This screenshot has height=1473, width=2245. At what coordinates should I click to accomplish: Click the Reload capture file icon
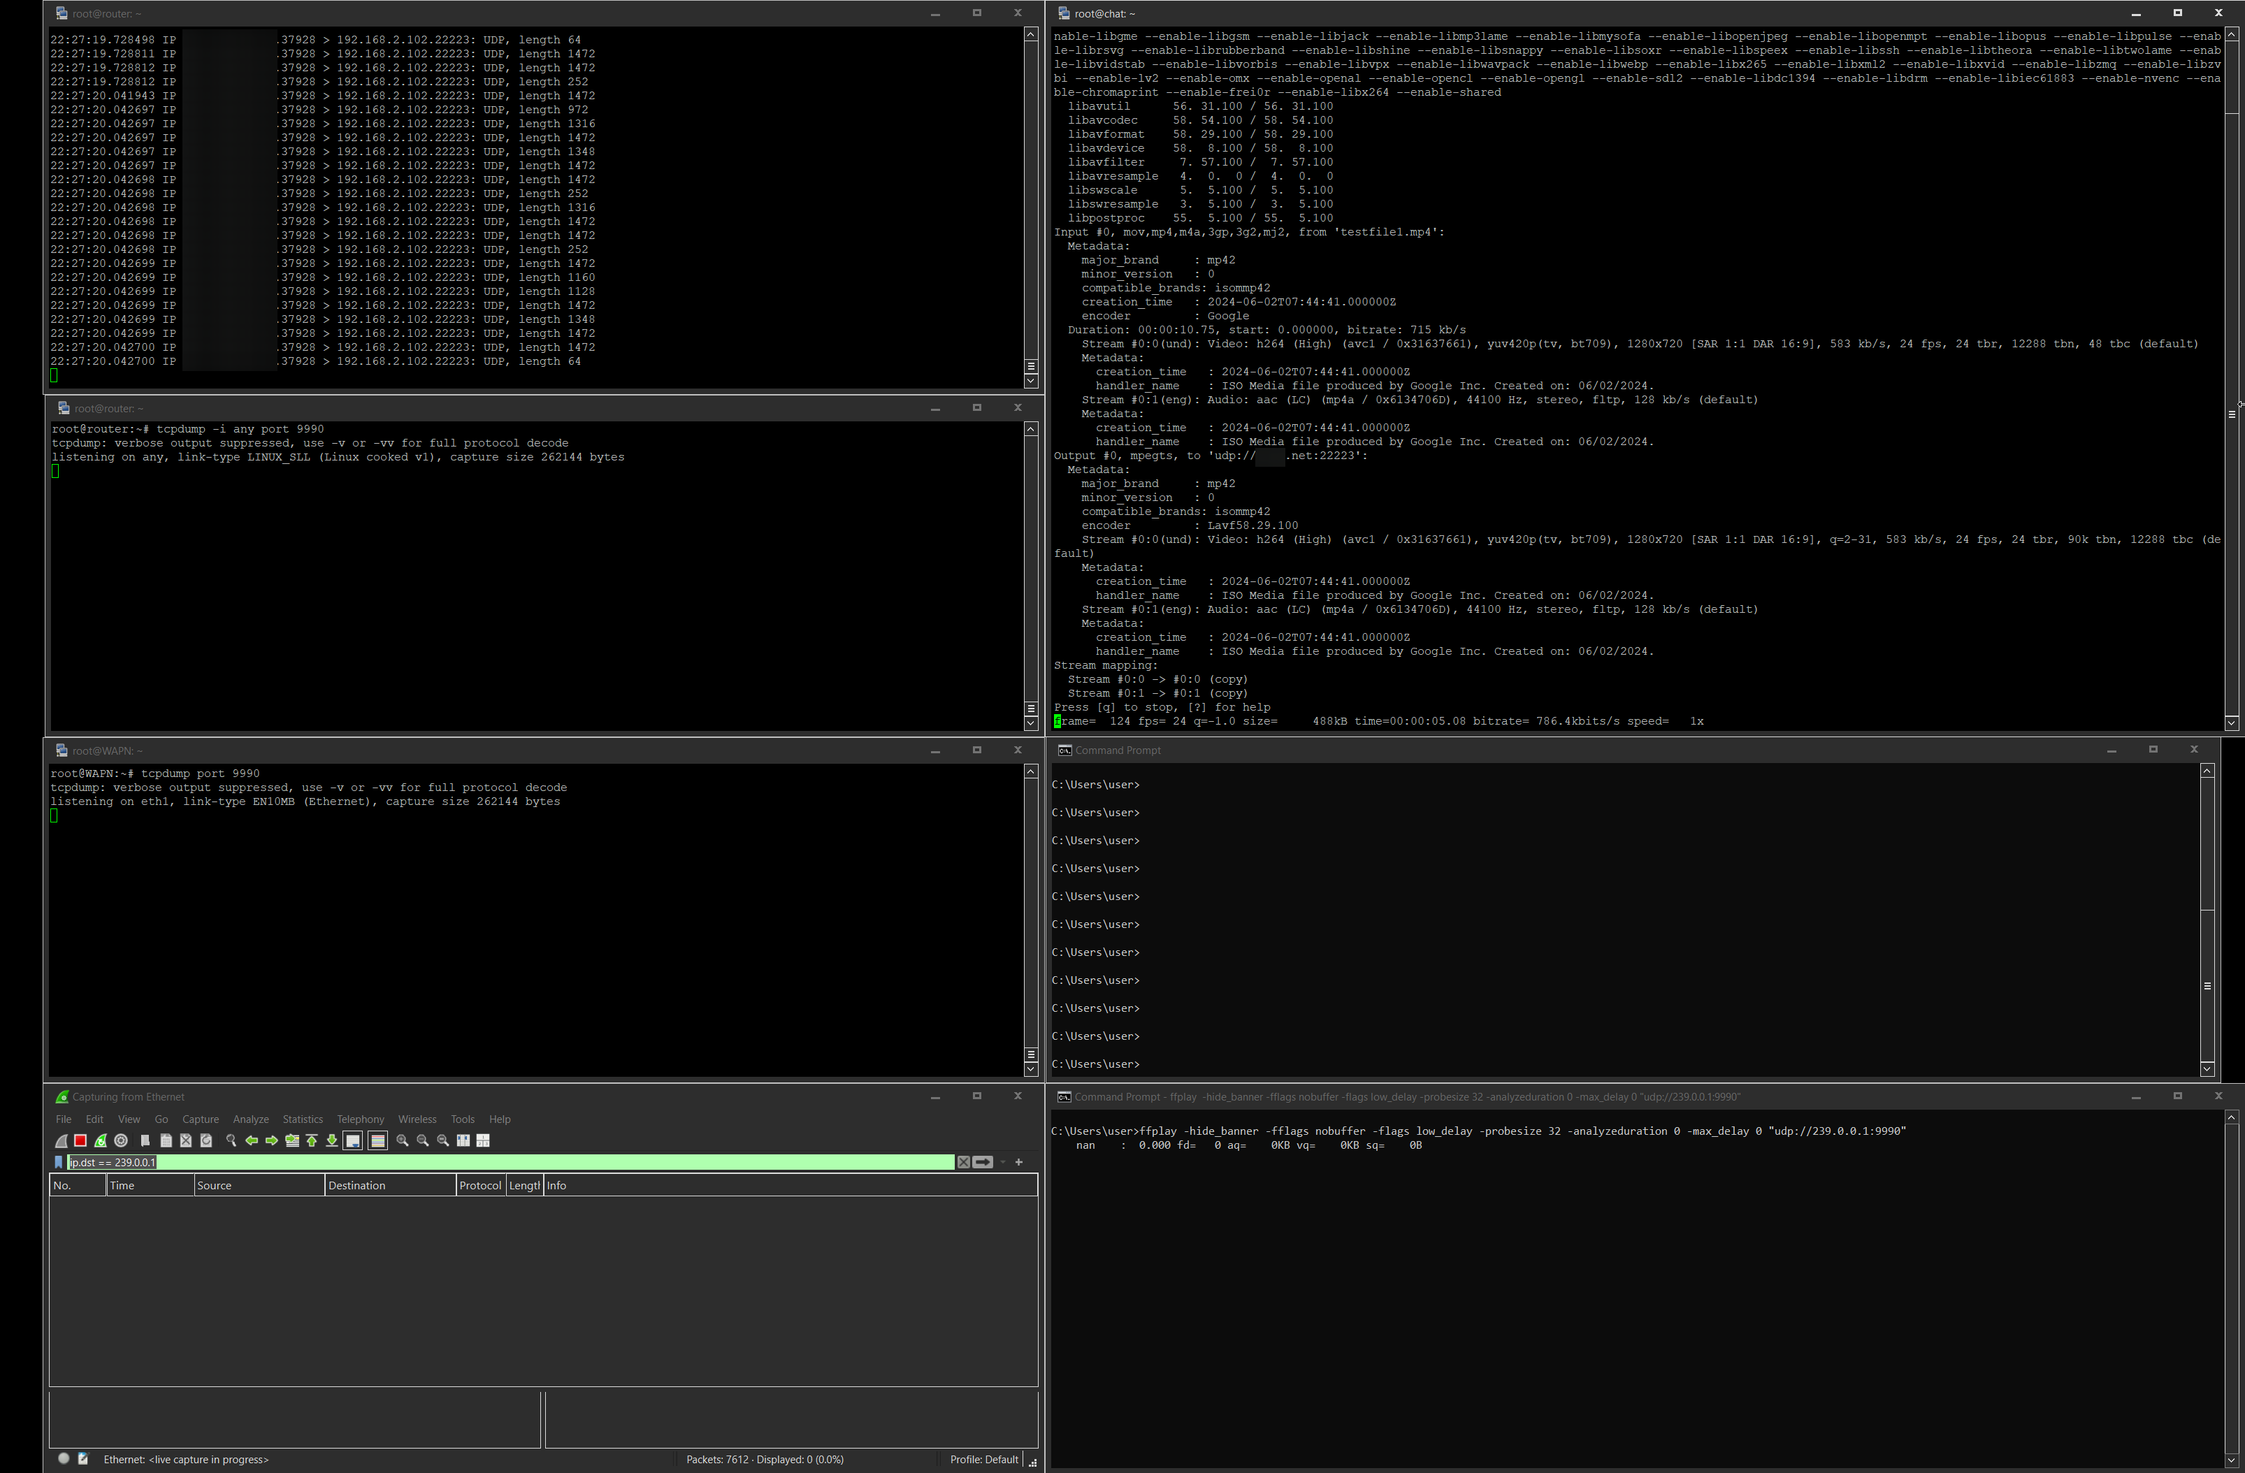(x=205, y=1140)
